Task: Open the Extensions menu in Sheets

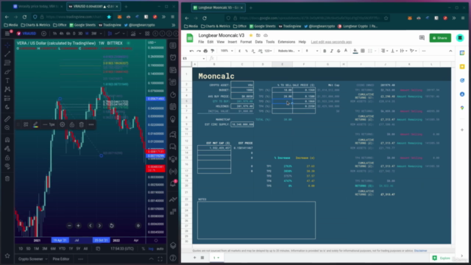Action: click(286, 42)
